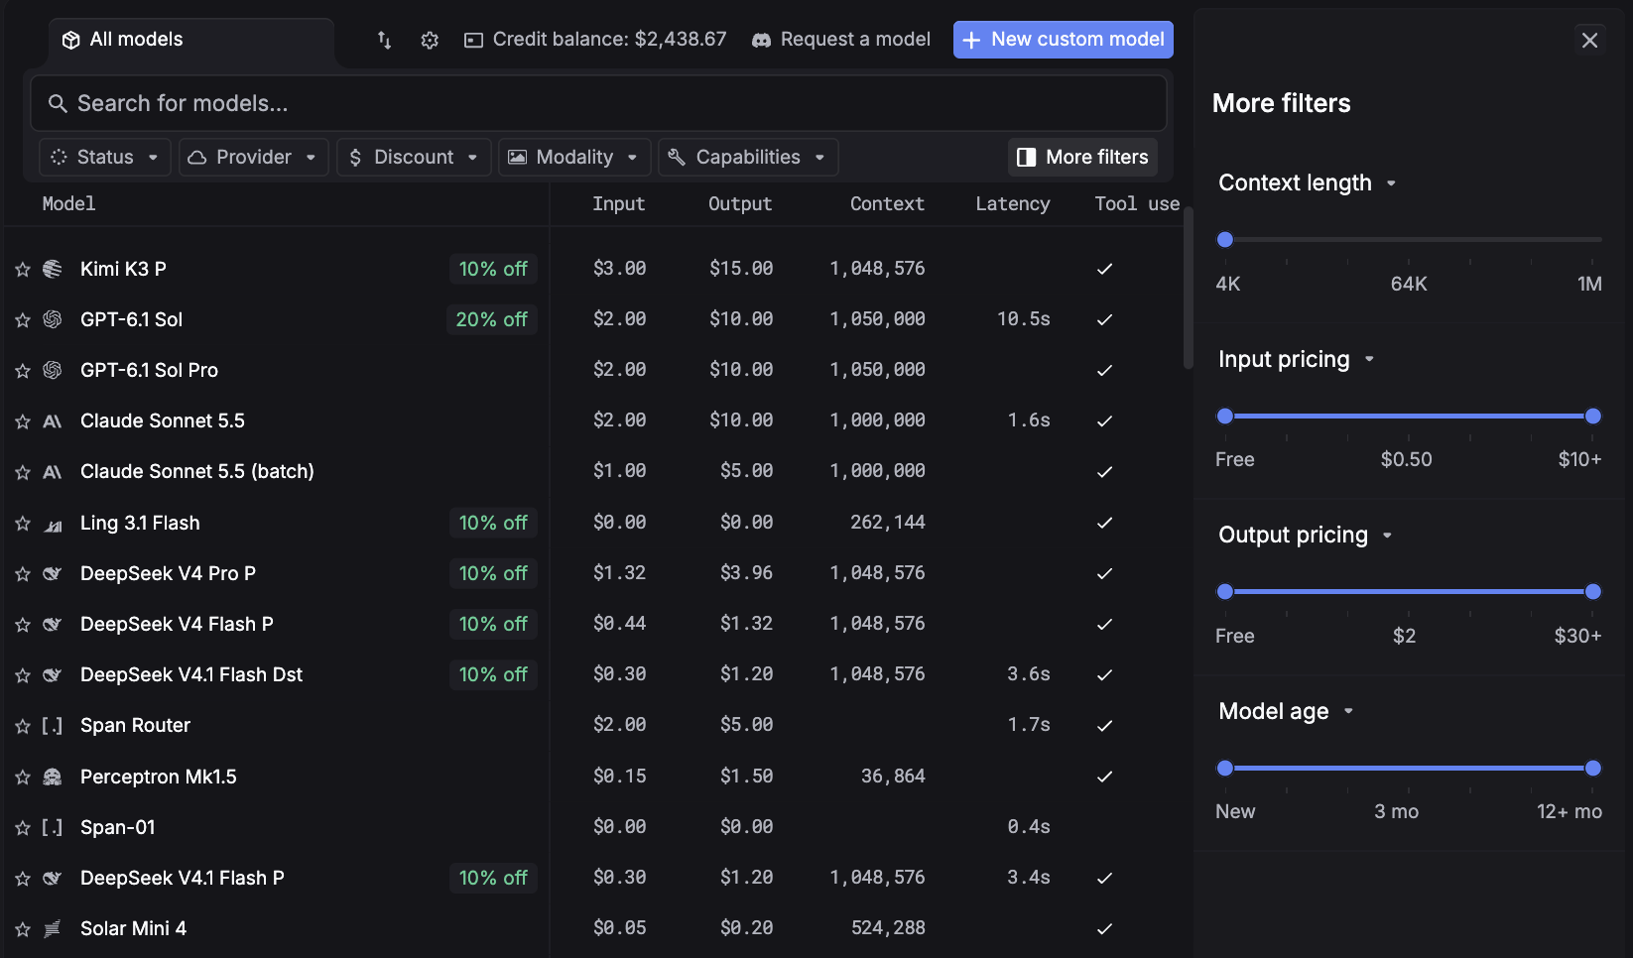Click the search magnifier icon
The image size is (1633, 958).
tap(58, 103)
